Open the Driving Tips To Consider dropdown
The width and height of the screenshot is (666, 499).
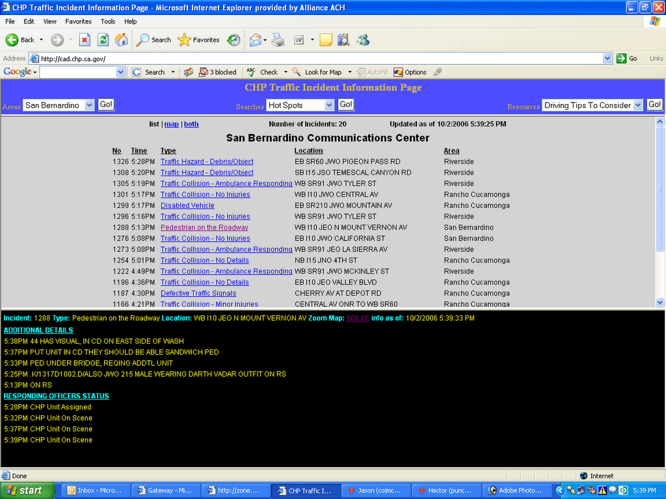point(593,105)
